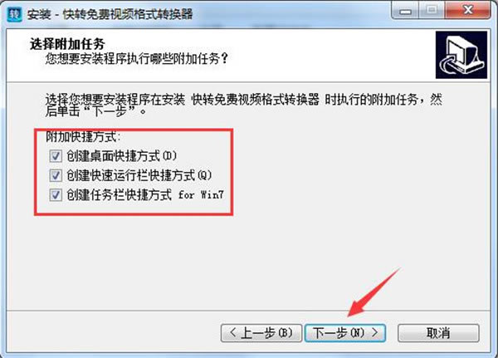Click the 附加快捷方式: group label
Viewport: 498px width, 358px height.
pyautogui.click(x=83, y=137)
